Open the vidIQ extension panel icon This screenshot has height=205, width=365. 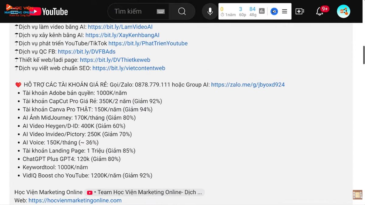tap(273, 11)
